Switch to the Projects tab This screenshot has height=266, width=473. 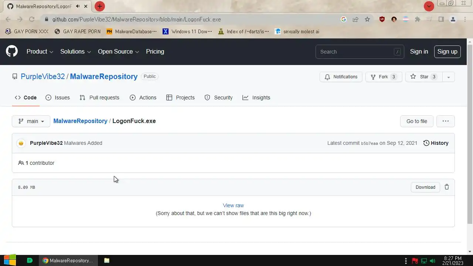pyautogui.click(x=180, y=98)
